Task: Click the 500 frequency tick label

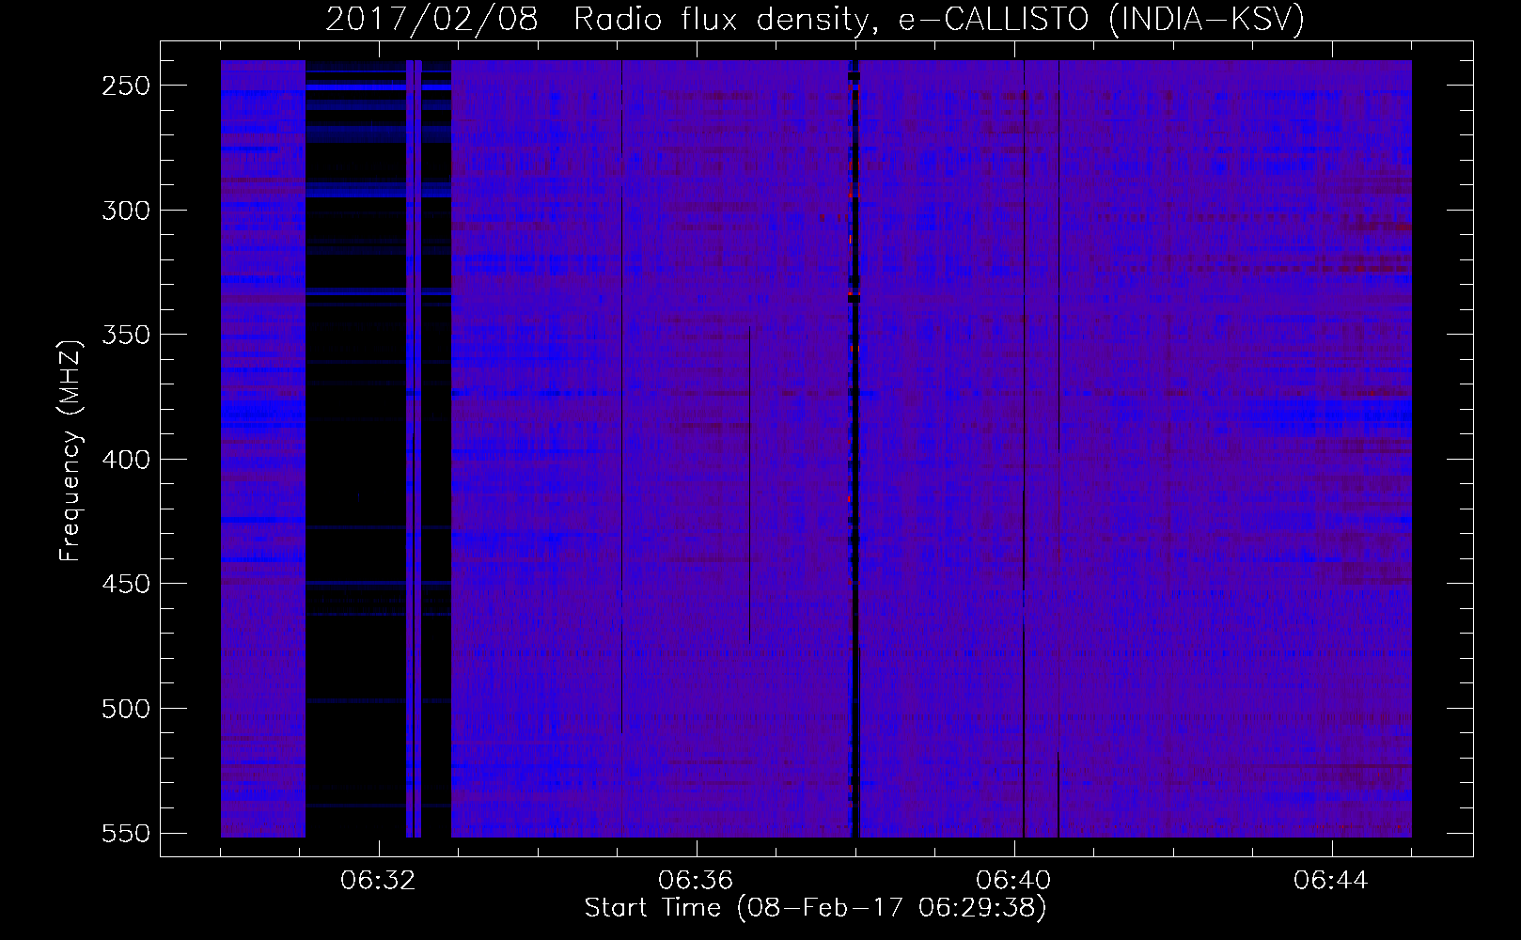Action: point(125,709)
